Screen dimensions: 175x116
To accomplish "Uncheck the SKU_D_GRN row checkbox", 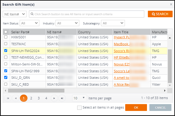I will click(6, 77).
